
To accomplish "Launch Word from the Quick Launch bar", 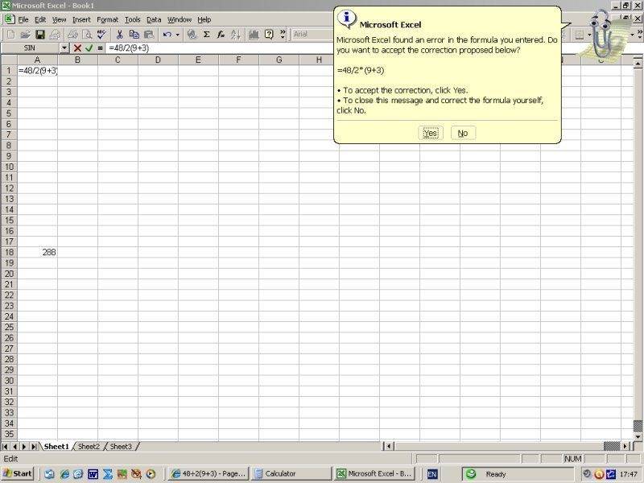I will [93, 474].
